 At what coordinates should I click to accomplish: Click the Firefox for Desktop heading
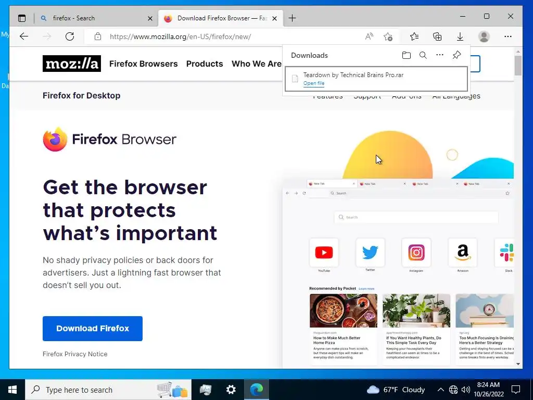(82, 96)
